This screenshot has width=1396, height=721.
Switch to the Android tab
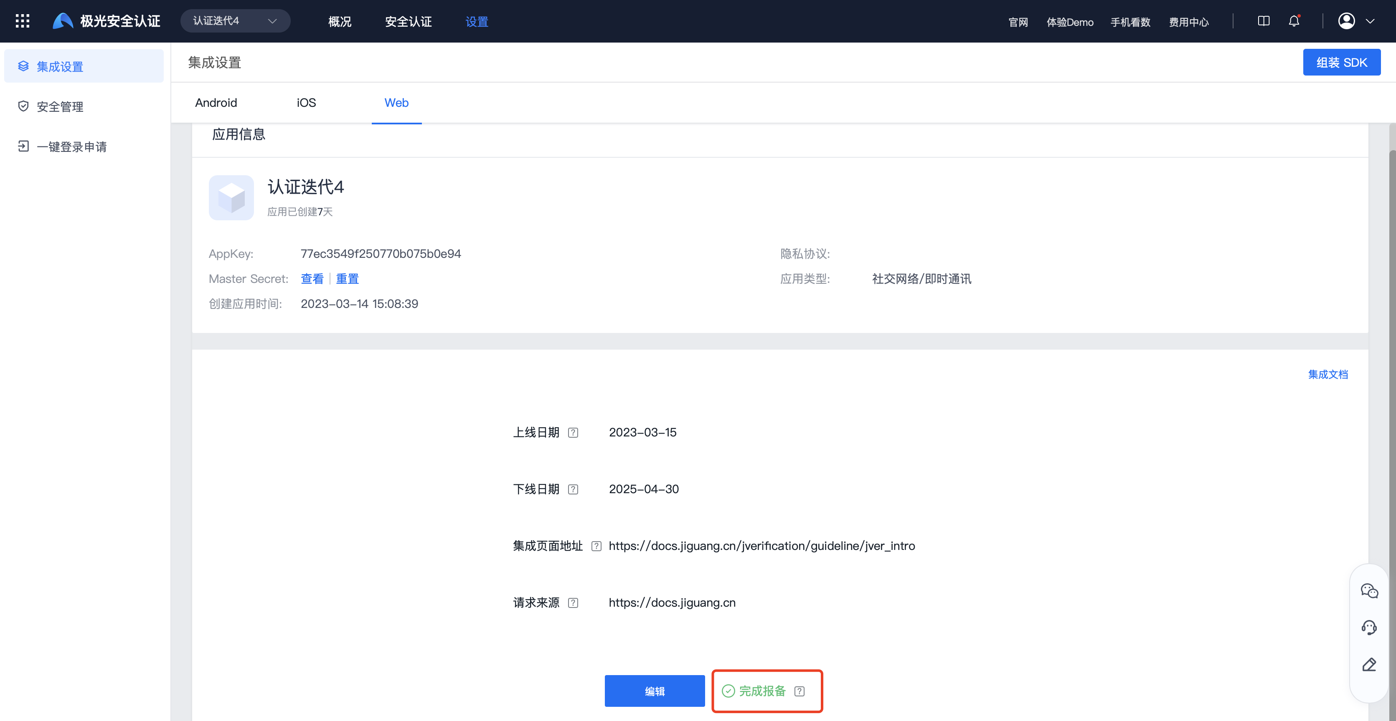click(x=216, y=103)
